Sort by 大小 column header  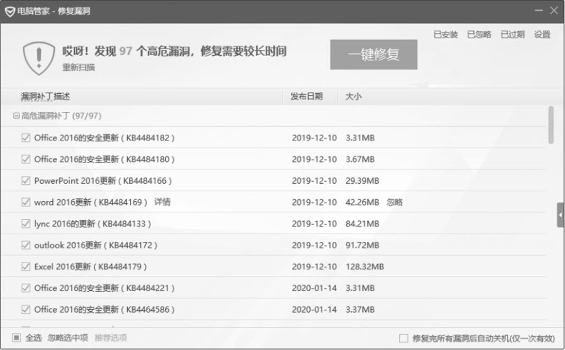point(353,96)
